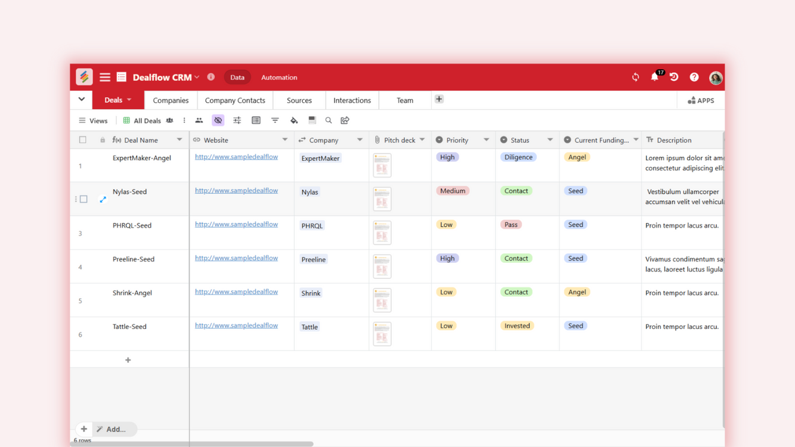Expand the table list chevron left of Deals
Screen dimensions: 795x447
click(82, 100)
